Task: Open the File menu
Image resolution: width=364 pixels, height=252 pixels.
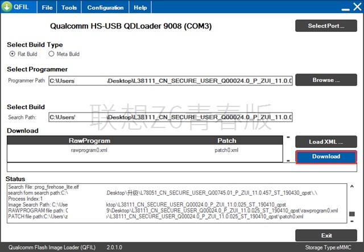Action: click(47, 7)
